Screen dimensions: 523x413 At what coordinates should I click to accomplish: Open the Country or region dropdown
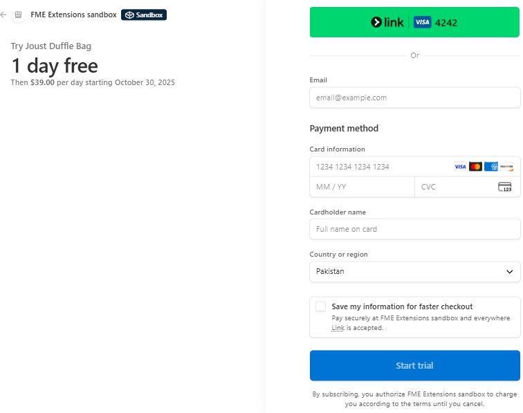[x=414, y=272]
